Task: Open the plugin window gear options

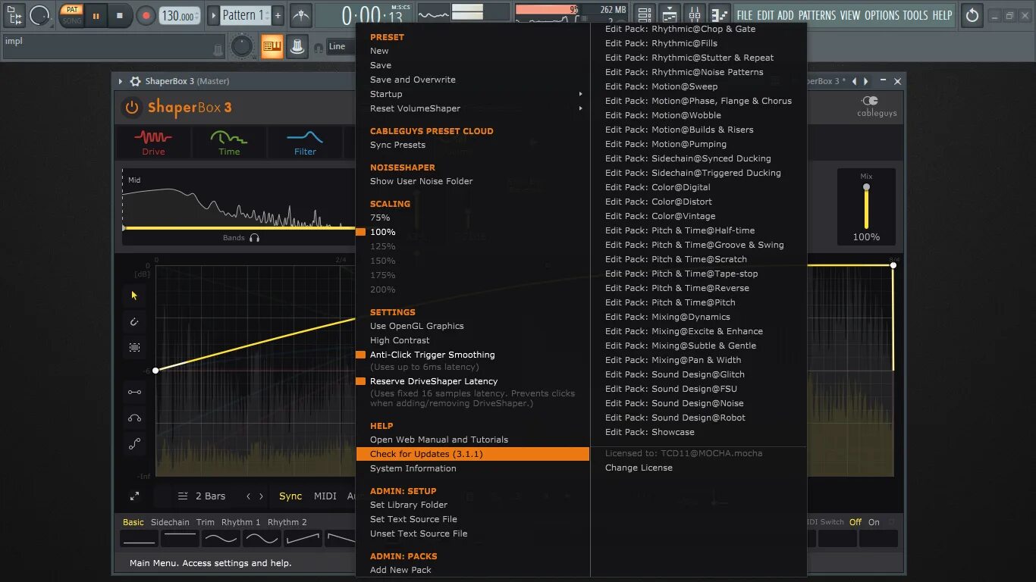Action: pyautogui.click(x=135, y=81)
